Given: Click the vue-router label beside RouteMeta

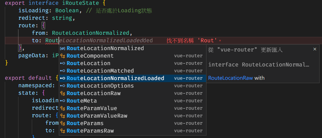Looking at the screenshot, I should tap(188, 101).
